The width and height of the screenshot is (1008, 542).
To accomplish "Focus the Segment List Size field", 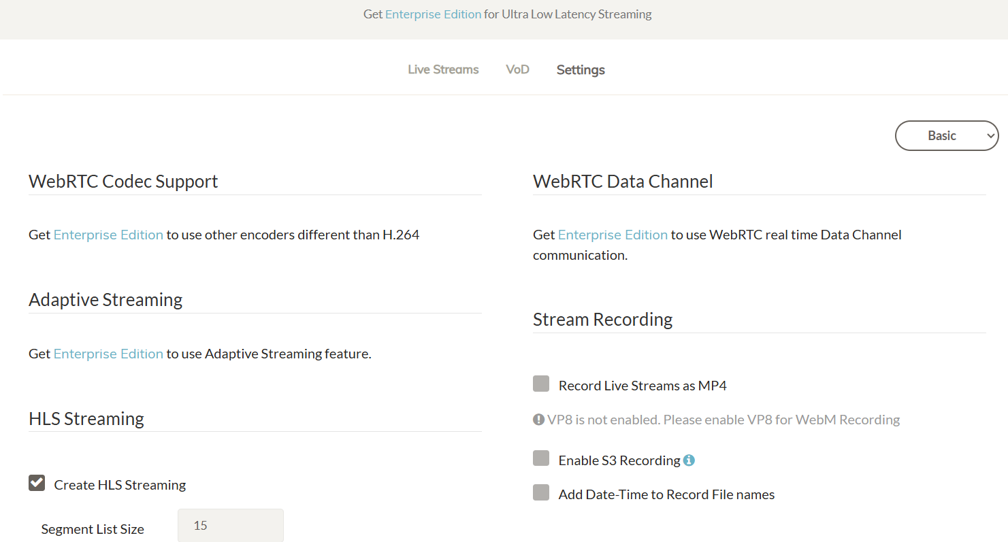I will (231, 525).
